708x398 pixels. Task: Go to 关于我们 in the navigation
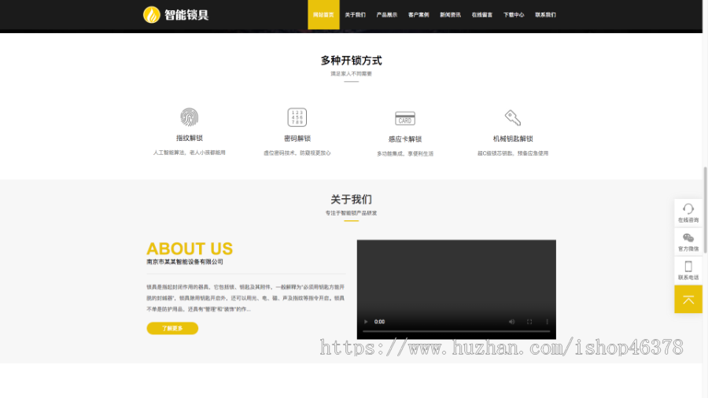click(355, 15)
